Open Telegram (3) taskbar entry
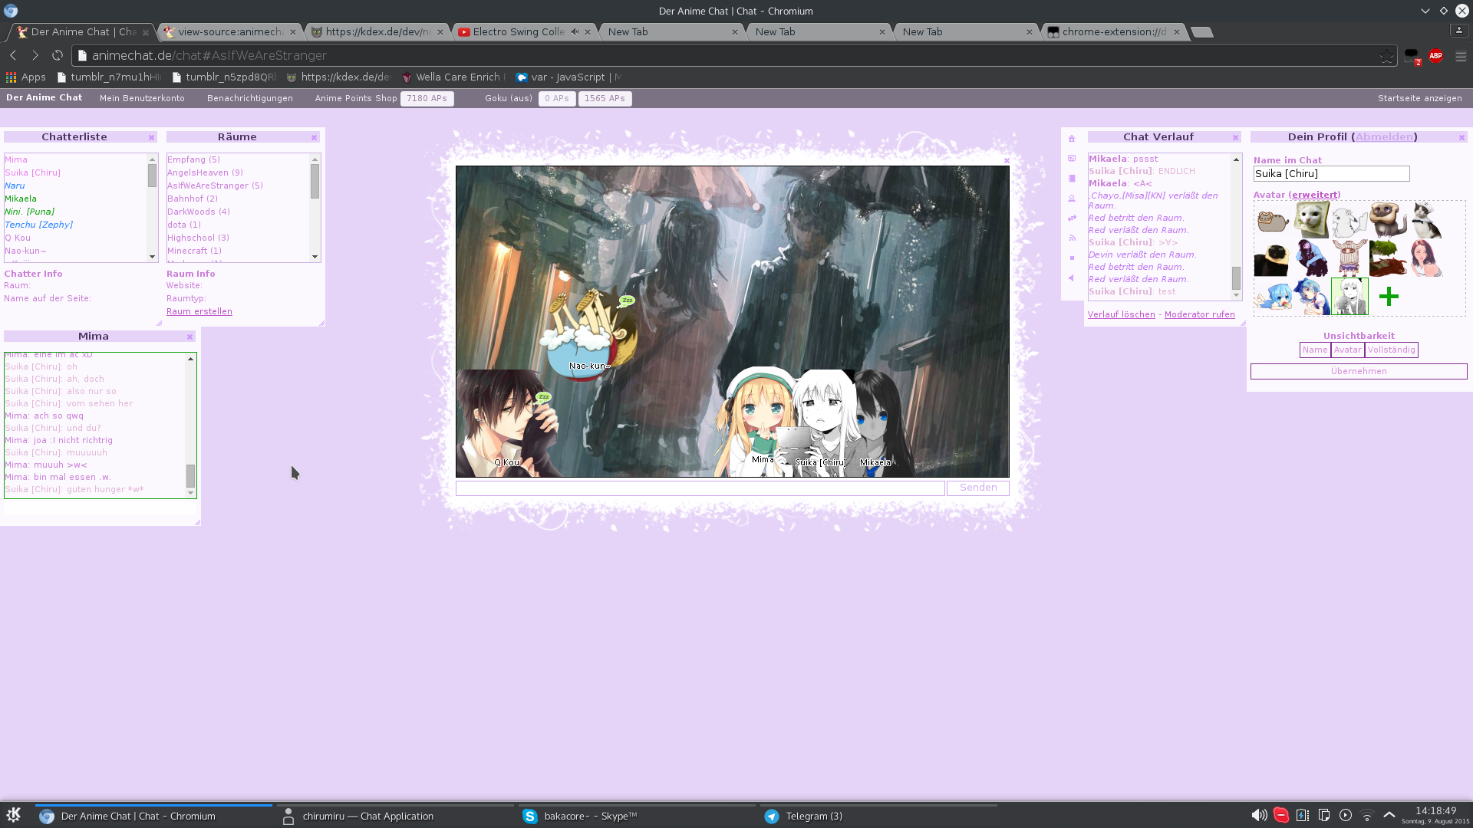Screen dimensions: 1473x828 (x=878, y=816)
